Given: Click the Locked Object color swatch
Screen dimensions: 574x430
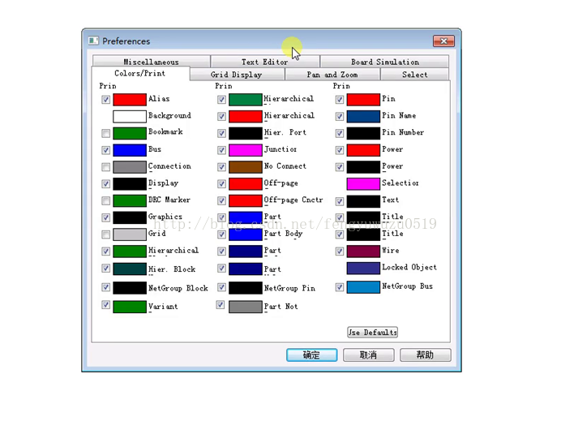Looking at the screenshot, I should tap(363, 269).
